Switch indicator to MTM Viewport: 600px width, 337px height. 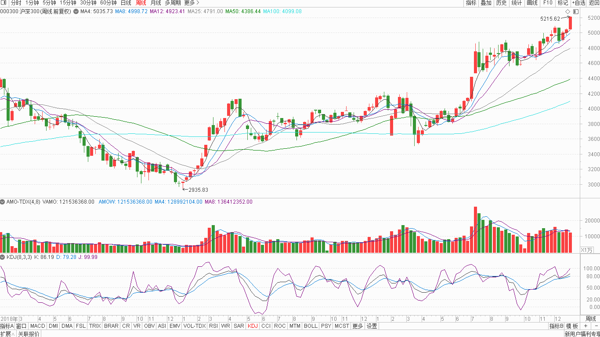(x=295, y=326)
